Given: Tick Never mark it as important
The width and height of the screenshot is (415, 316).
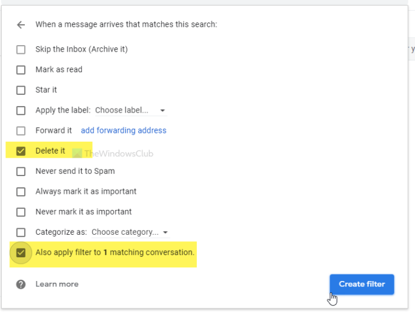Looking at the screenshot, I should 21,212.
